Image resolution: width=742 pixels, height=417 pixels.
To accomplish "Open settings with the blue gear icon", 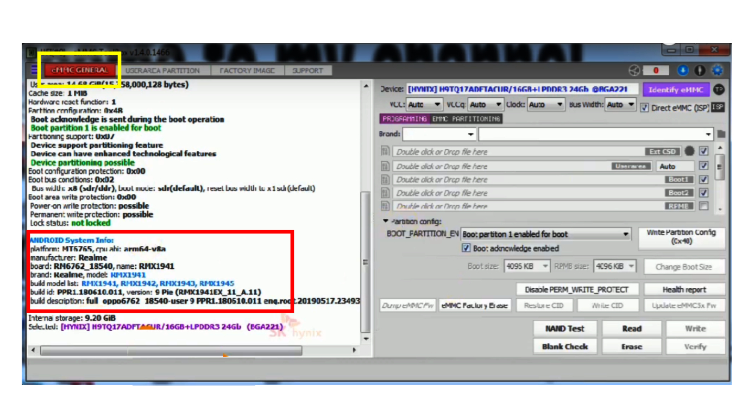I will (718, 71).
